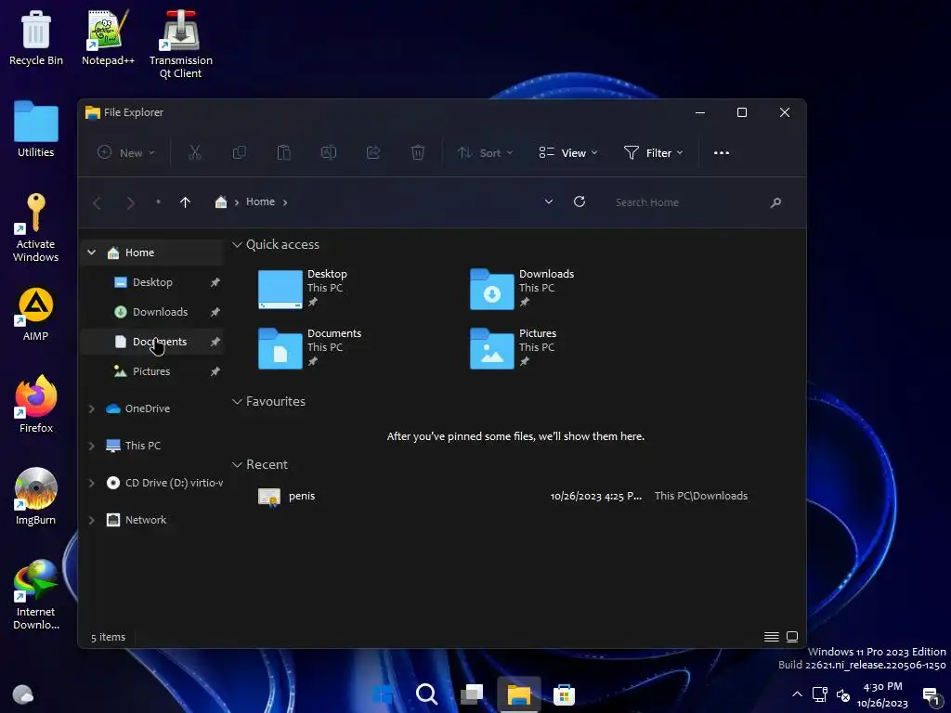Click the Home breadcrumb in address bar
Viewport: 951px width, 713px height.
(x=260, y=201)
